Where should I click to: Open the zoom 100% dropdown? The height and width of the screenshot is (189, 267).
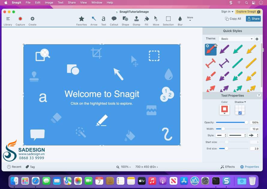124,167
